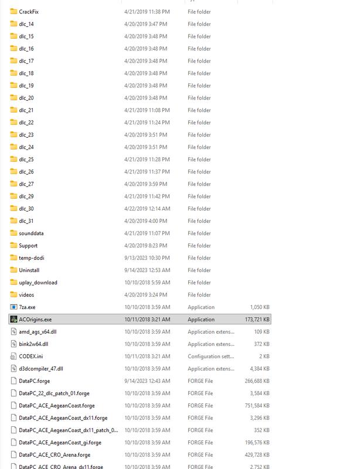347x469 pixels.
Task: Click the 9/13/2023 10:30 PM date
Action: [x=147, y=258]
